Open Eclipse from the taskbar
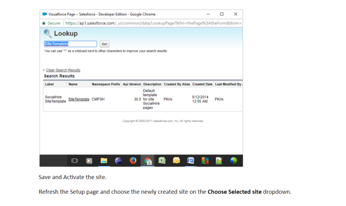Viewport: 346px width, 206px height. 118,161
